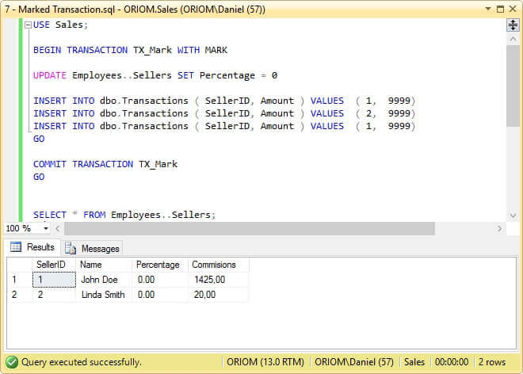The image size is (523, 374).
Task: Click the Sales database status entry
Action: pos(414,362)
